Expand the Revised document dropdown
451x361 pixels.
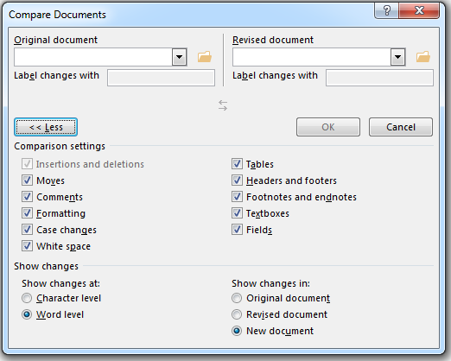(x=397, y=57)
